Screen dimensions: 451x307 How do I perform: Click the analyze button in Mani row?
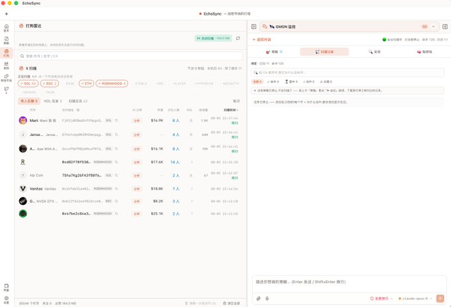click(x=137, y=121)
